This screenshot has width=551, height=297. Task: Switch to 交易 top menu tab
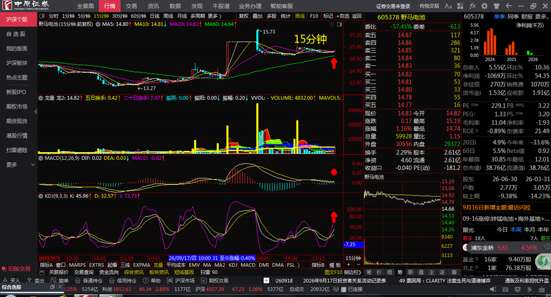point(131,6)
